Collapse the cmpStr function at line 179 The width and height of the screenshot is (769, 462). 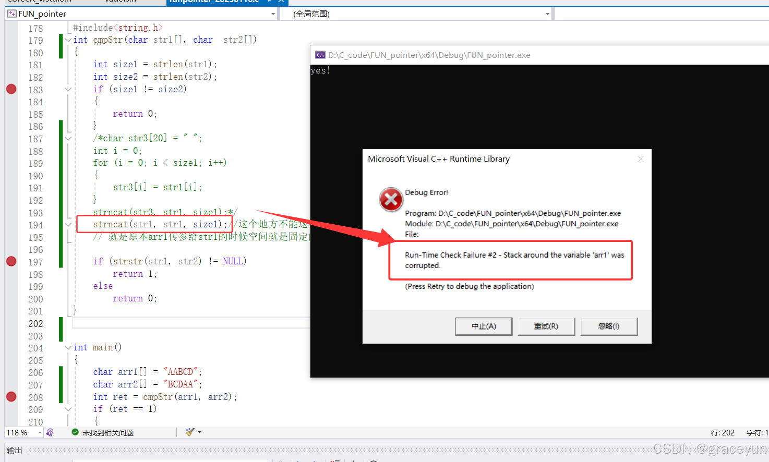pos(68,40)
